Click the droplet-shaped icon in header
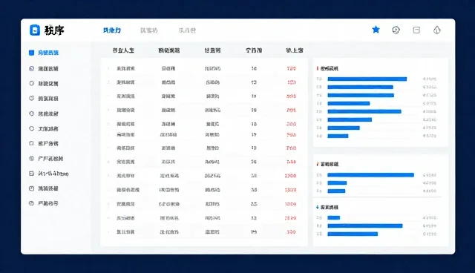This screenshot has height=273, width=475. (x=437, y=30)
